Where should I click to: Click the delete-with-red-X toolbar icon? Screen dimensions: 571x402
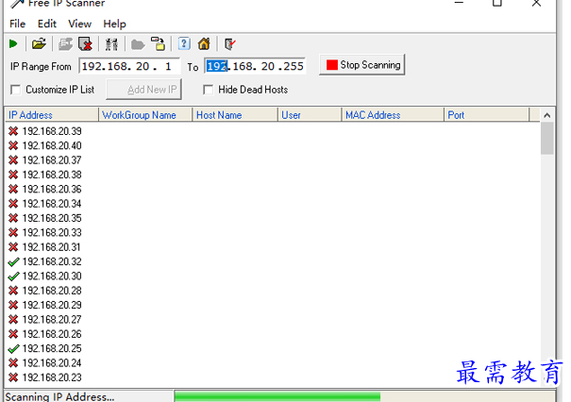(x=86, y=44)
